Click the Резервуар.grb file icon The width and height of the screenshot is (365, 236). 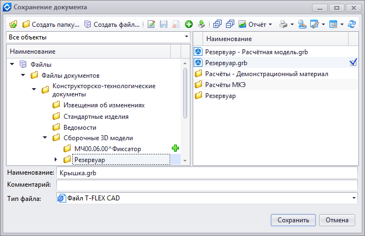pyautogui.click(x=198, y=62)
